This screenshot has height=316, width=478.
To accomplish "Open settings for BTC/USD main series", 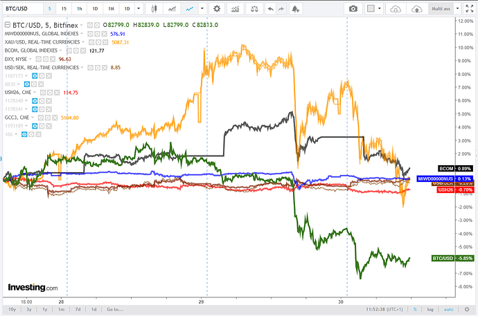I will 96,25.
